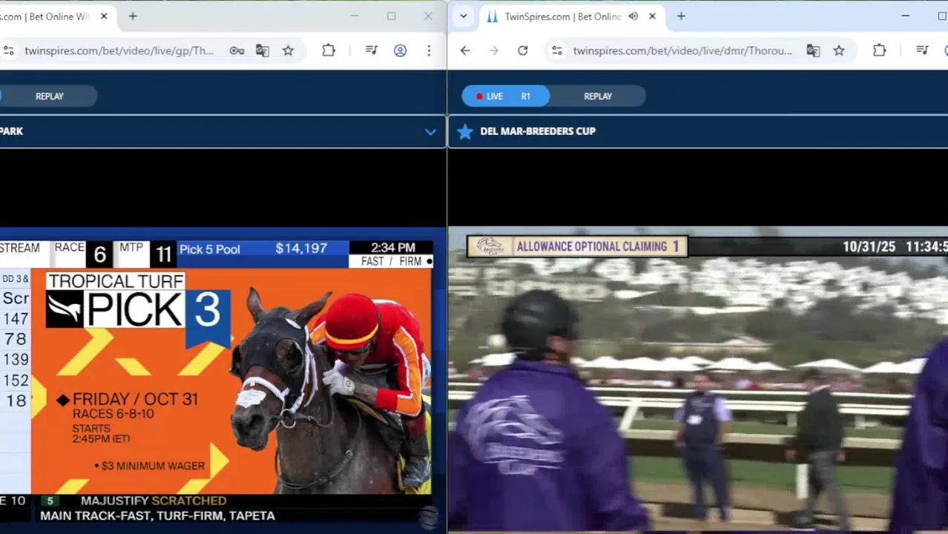
Task: Click left window address bar URL
Action: tap(119, 50)
